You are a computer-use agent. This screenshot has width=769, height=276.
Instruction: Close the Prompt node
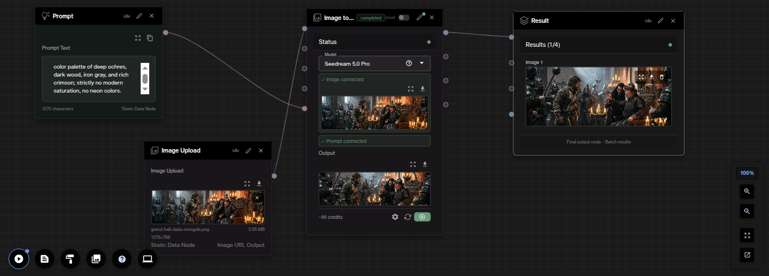pyautogui.click(x=152, y=16)
